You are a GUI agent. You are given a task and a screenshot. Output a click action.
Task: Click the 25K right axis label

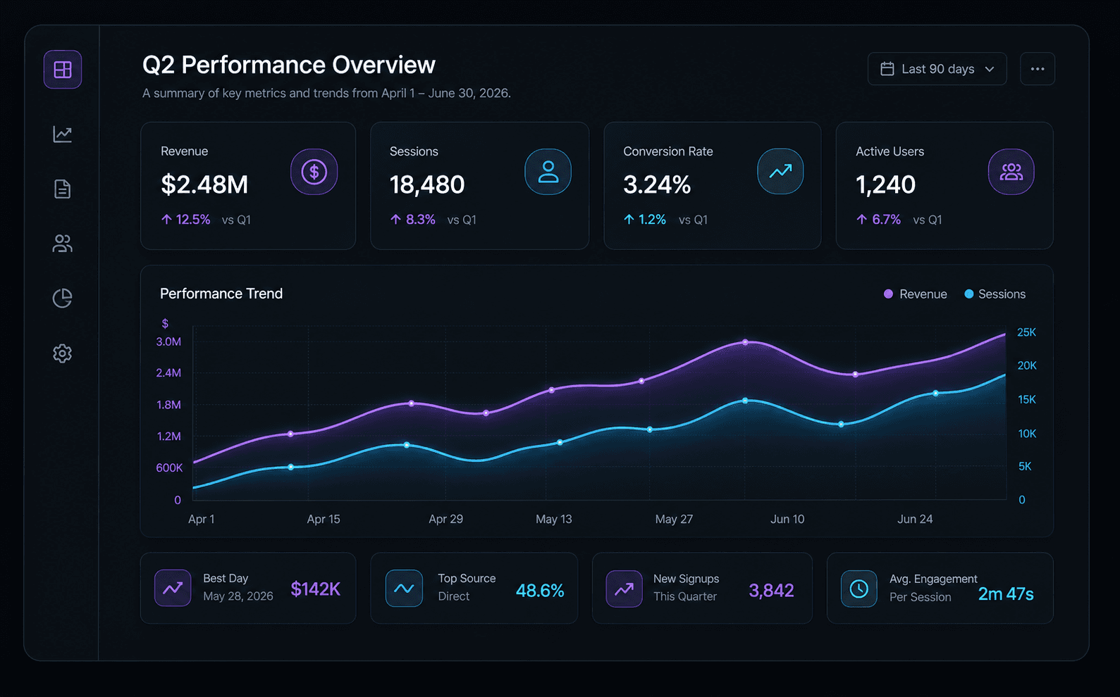pos(1026,332)
